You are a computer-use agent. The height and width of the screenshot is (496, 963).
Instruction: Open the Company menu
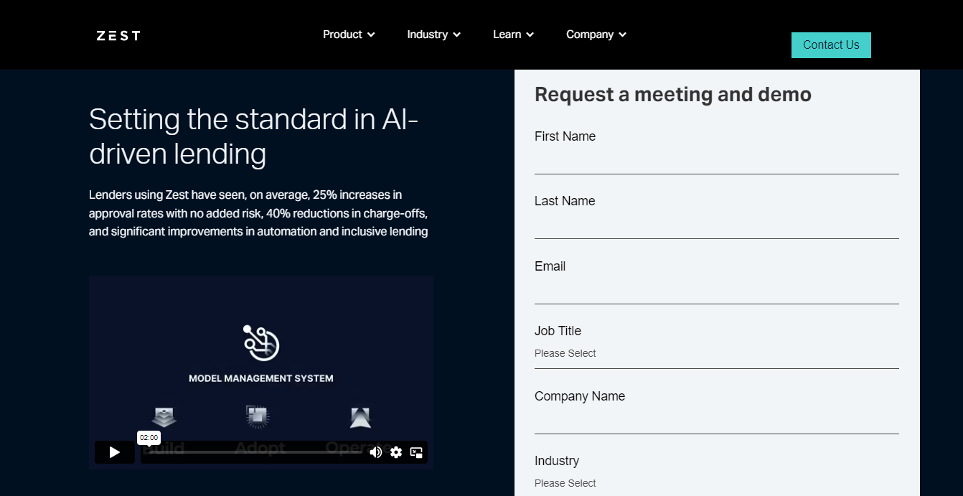[596, 34]
